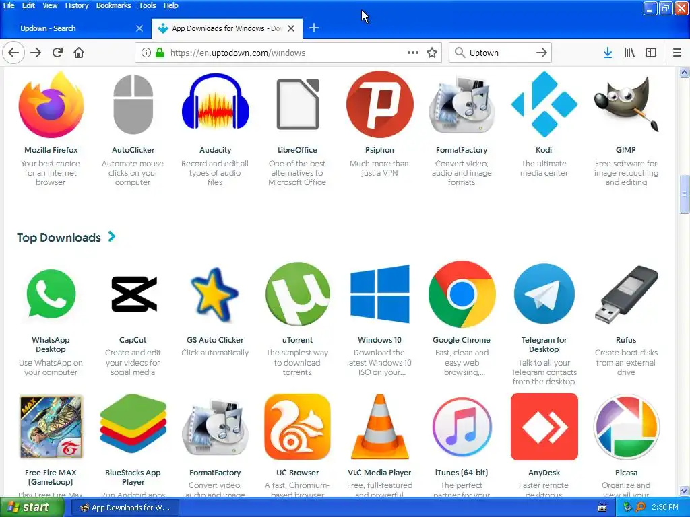Open the VLC Media Player cone icon
Image resolution: width=690 pixels, height=517 pixels.
point(380,426)
